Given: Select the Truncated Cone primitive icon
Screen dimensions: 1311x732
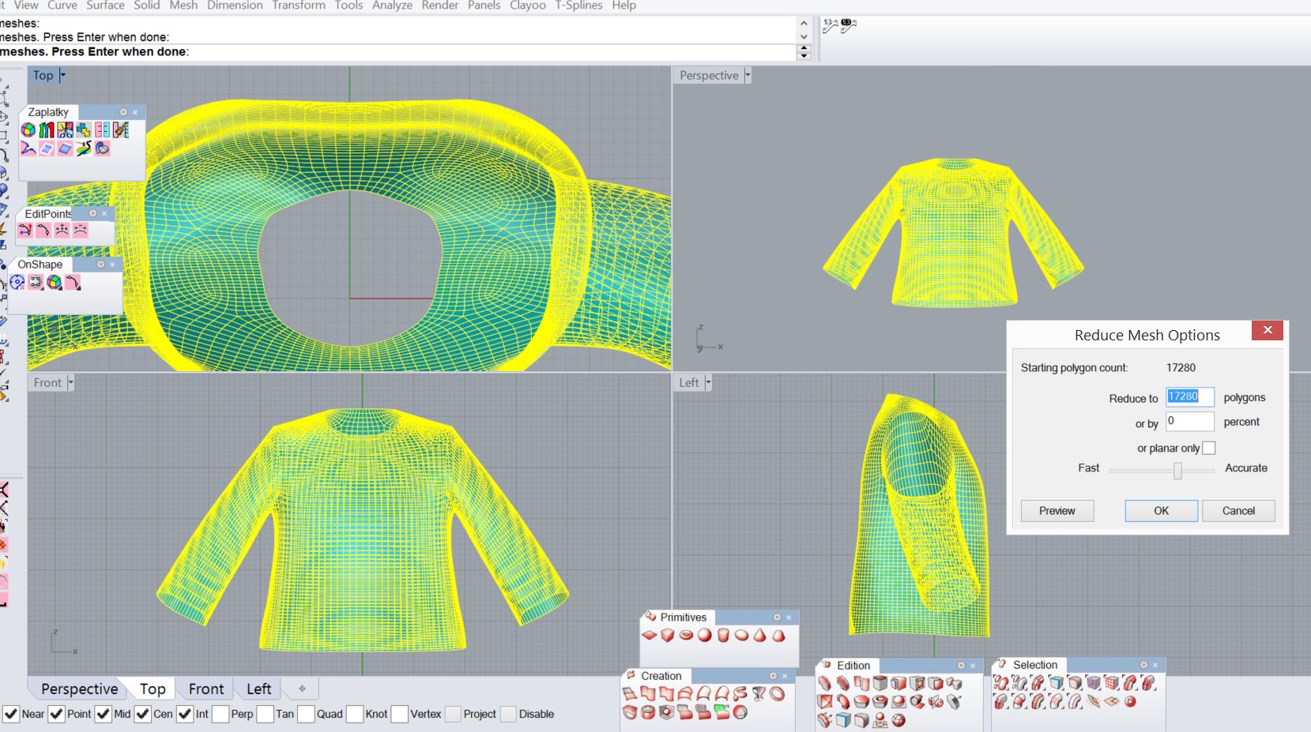Looking at the screenshot, I should coord(778,636).
